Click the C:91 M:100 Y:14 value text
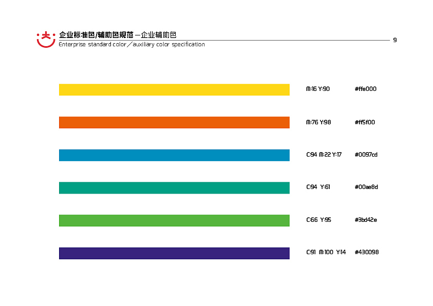This screenshot has width=433, height=306. (325, 252)
